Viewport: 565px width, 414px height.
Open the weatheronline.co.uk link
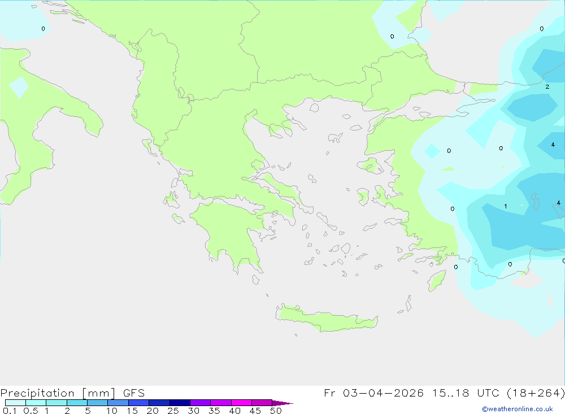coord(518,409)
